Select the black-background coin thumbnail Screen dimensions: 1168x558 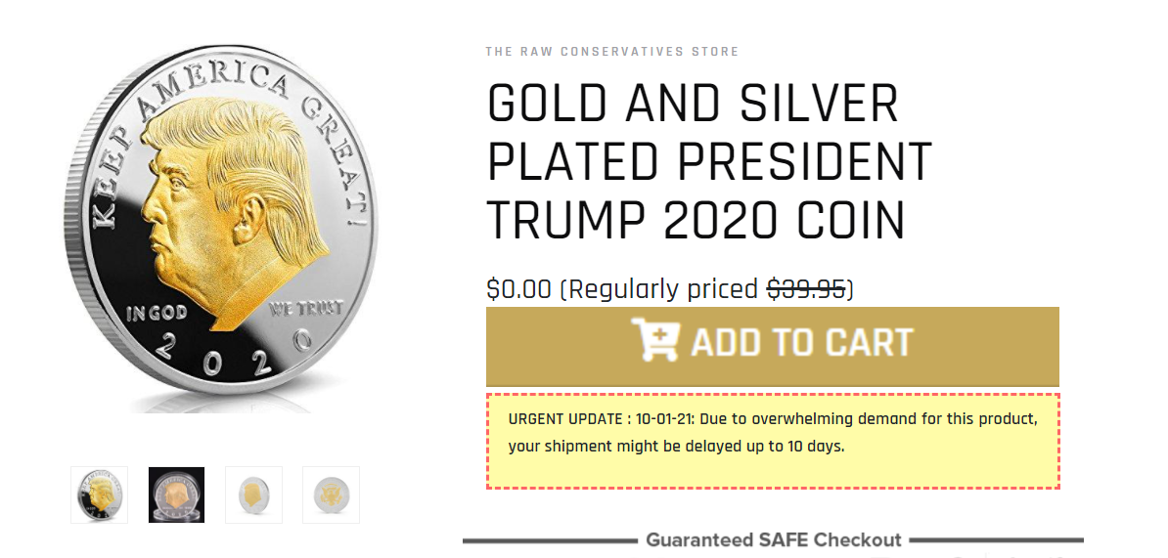176,494
